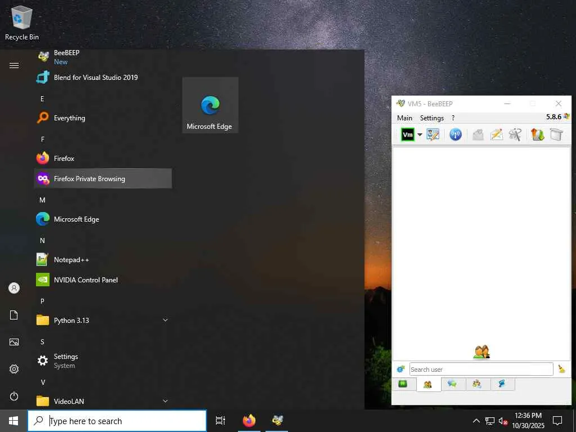Open the status dropdown arrow beside Vm avatar
This screenshot has height=432, width=576.
(420, 134)
